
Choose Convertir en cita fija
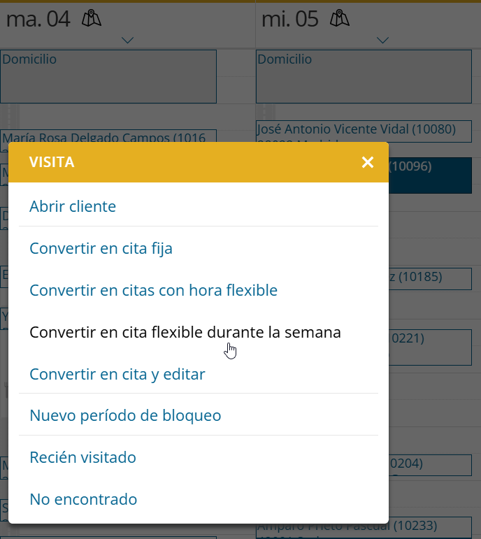pos(101,248)
